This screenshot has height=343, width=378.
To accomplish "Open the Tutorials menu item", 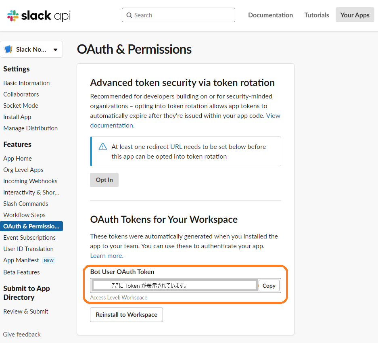I will click(317, 15).
